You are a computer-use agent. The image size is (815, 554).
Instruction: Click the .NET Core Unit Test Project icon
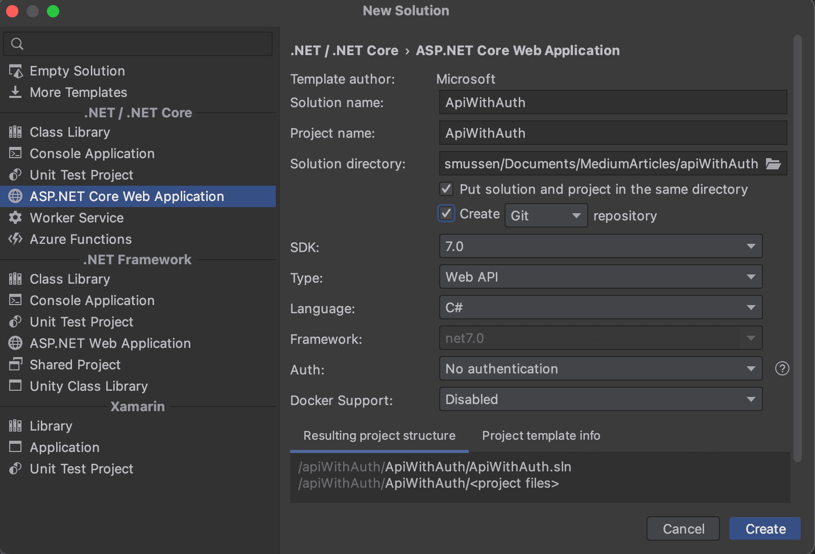(x=16, y=175)
